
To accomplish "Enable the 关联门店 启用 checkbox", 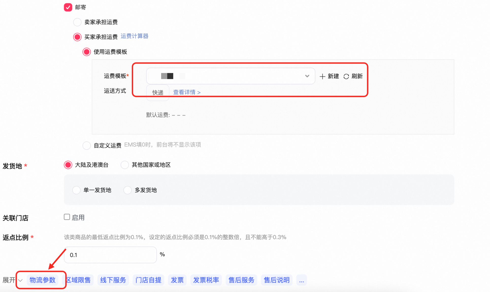I will click(x=67, y=217).
